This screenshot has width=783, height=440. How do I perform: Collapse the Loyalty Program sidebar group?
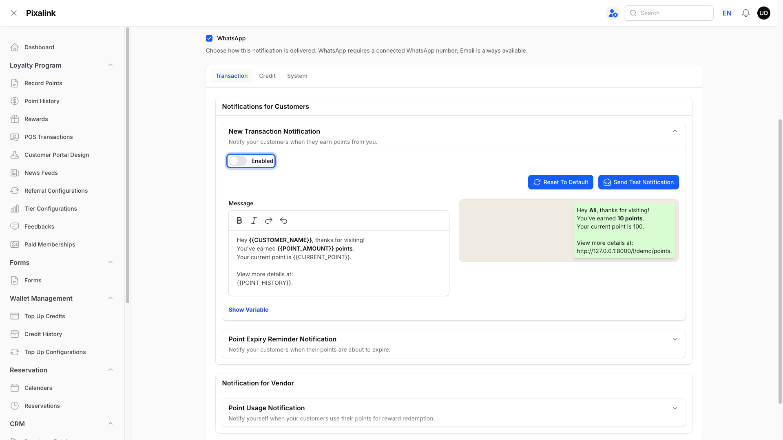pyautogui.click(x=111, y=65)
